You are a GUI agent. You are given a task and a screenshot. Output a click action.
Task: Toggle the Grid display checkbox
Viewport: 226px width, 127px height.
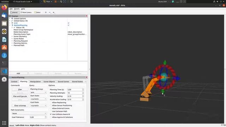tap(69, 23)
